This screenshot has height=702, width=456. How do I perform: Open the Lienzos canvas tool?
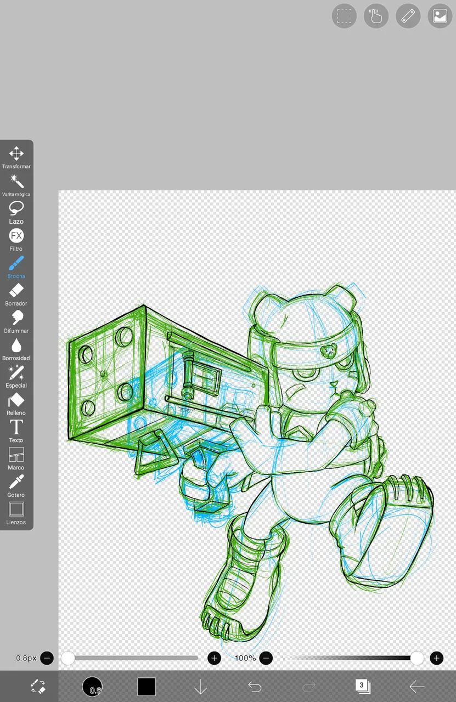click(16, 513)
